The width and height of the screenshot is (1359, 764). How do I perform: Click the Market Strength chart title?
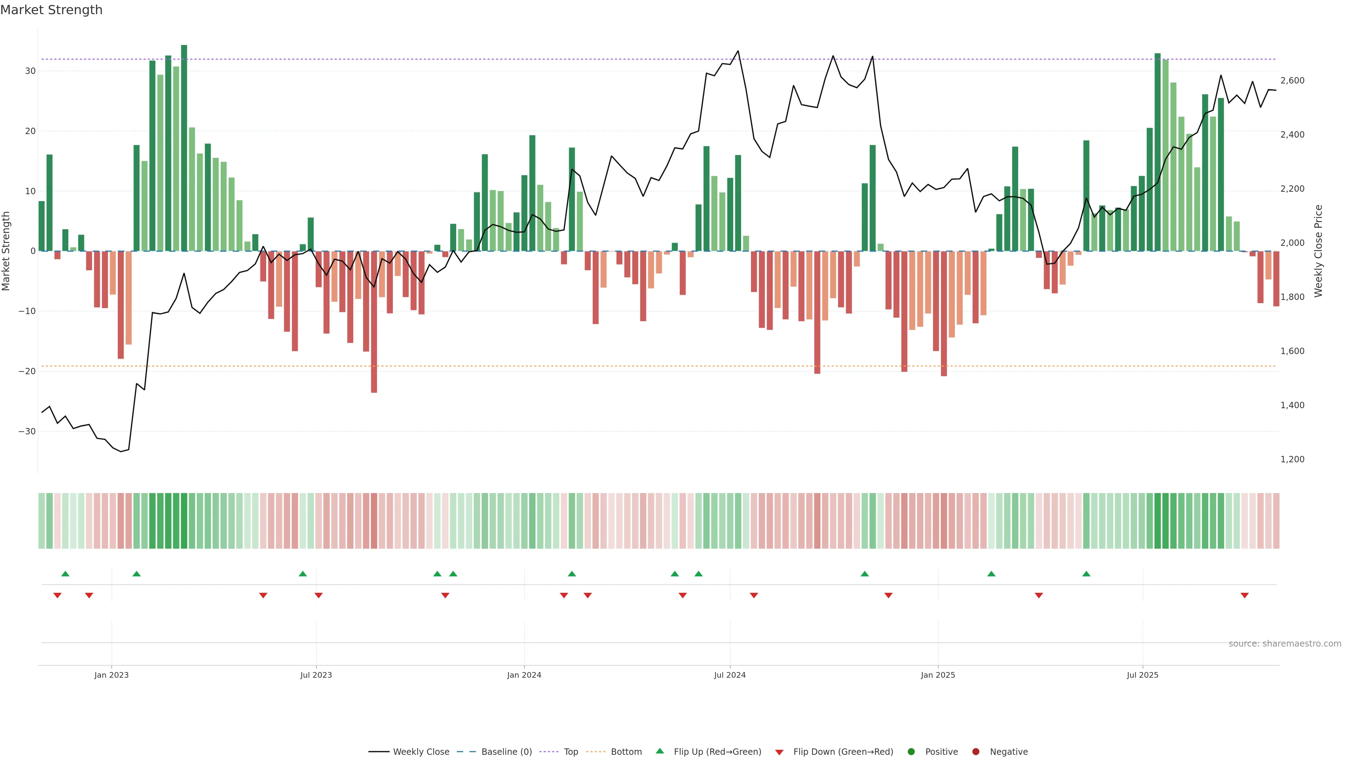click(51, 10)
